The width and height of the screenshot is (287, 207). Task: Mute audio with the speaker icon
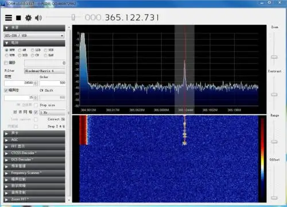pos(38,18)
